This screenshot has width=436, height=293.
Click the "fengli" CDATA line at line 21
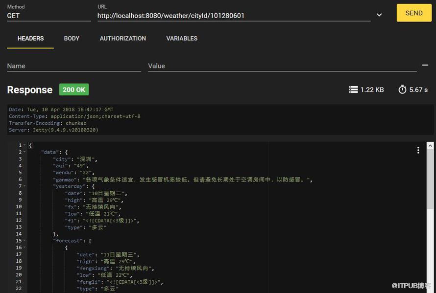click(x=120, y=282)
